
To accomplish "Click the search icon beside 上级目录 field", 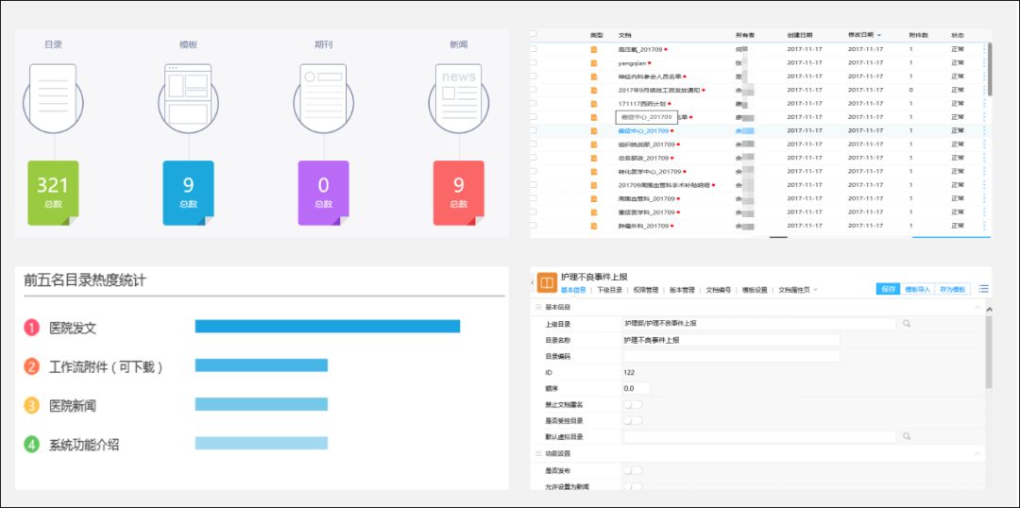I will point(906,323).
